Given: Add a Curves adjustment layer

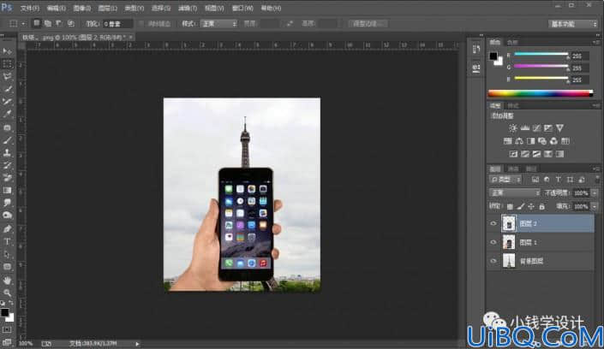Looking at the screenshot, I should tap(536, 128).
